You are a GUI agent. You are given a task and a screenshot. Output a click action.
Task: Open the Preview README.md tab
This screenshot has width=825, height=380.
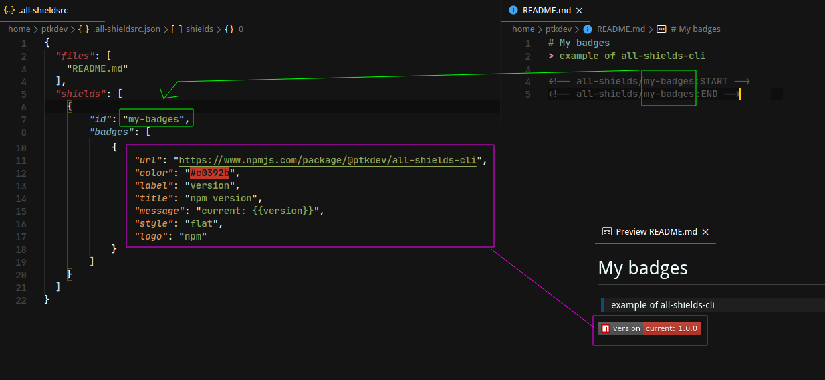click(x=656, y=232)
